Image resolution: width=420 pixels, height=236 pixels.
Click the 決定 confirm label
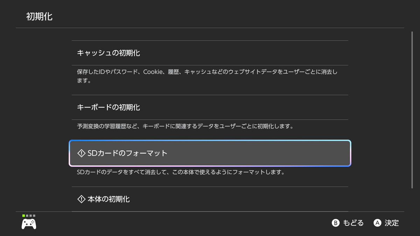tap(391, 223)
